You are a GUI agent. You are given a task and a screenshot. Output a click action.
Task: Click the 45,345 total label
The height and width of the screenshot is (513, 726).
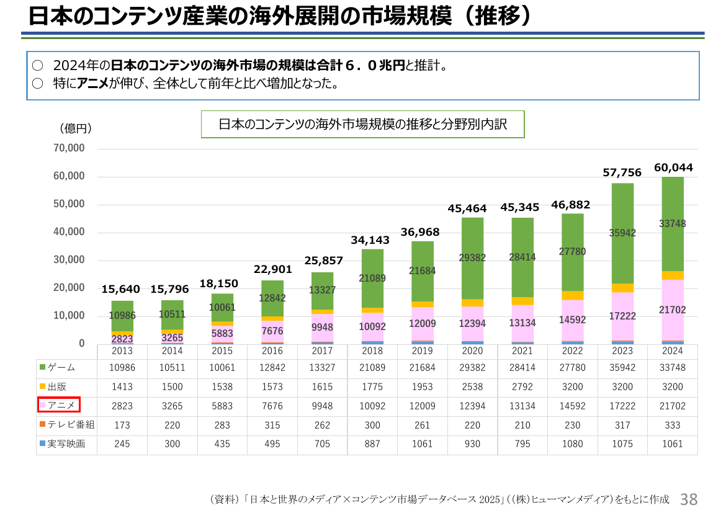pos(519,207)
